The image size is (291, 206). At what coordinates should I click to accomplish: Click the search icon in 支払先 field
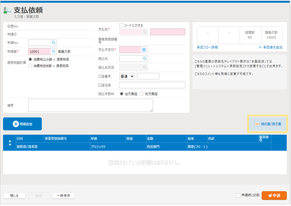[x=145, y=32]
